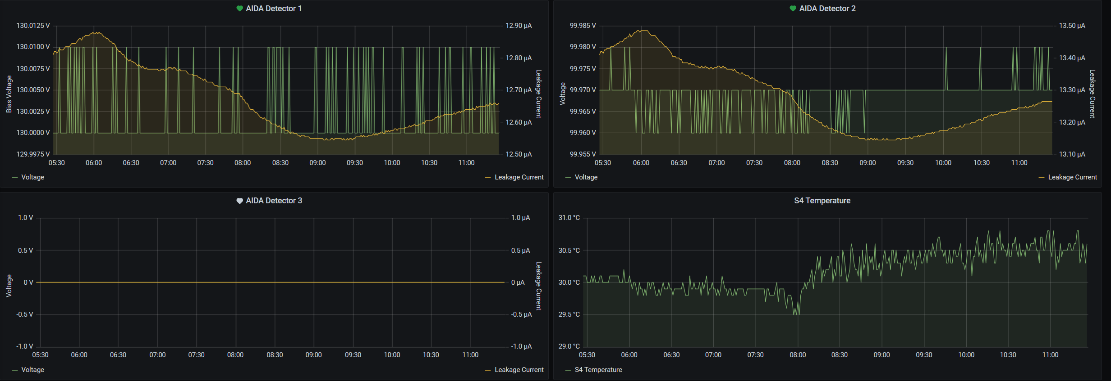The width and height of the screenshot is (1111, 381).
Task: Click the yellow Leakage Current color line in Detector 3 legend
Action: coord(488,370)
